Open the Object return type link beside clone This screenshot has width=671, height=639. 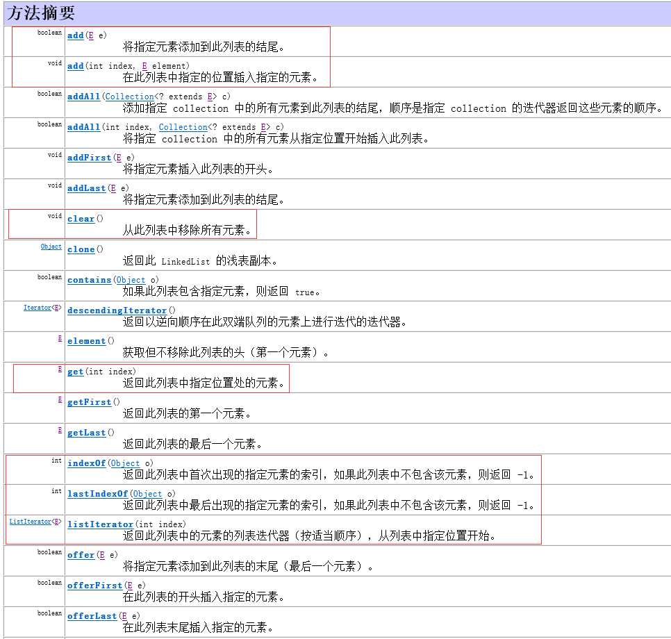[x=51, y=247]
